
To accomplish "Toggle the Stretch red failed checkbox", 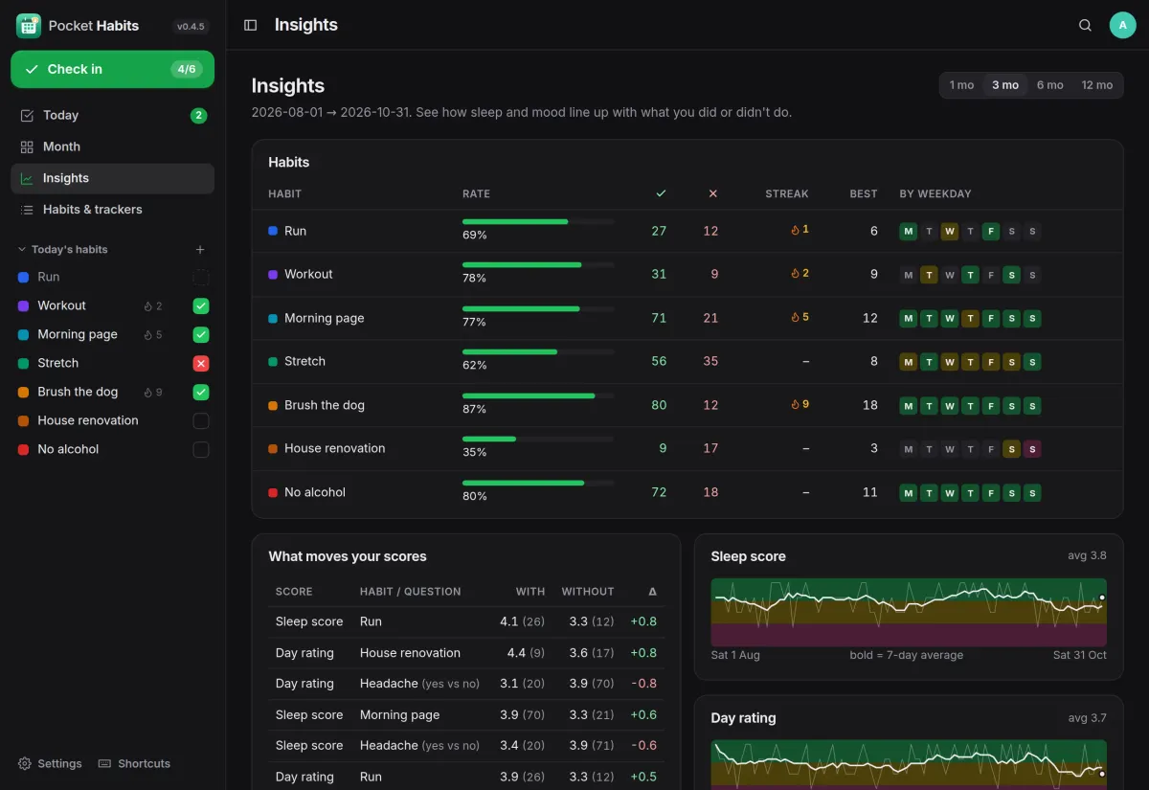I will click(x=201, y=364).
